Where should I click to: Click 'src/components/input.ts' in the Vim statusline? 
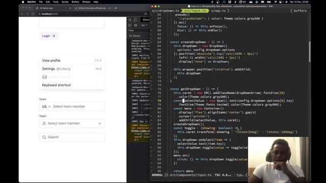coord(191,175)
